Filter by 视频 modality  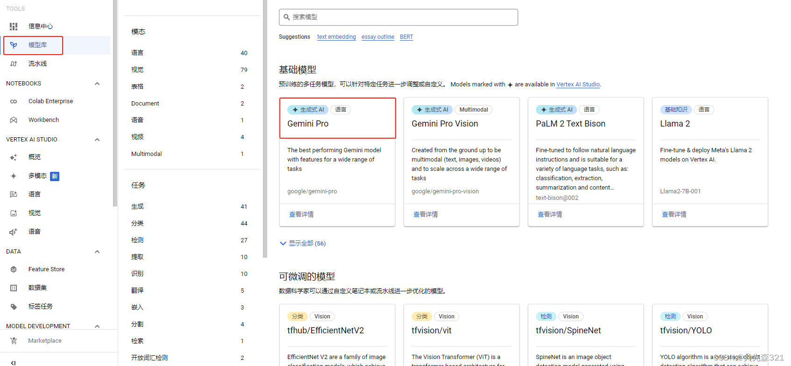pos(189,137)
